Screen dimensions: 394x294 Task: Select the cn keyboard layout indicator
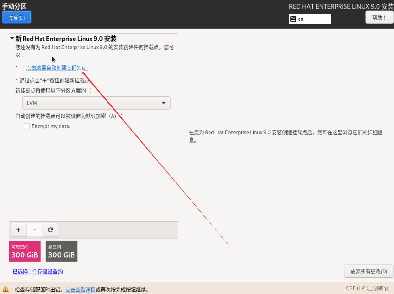point(310,19)
